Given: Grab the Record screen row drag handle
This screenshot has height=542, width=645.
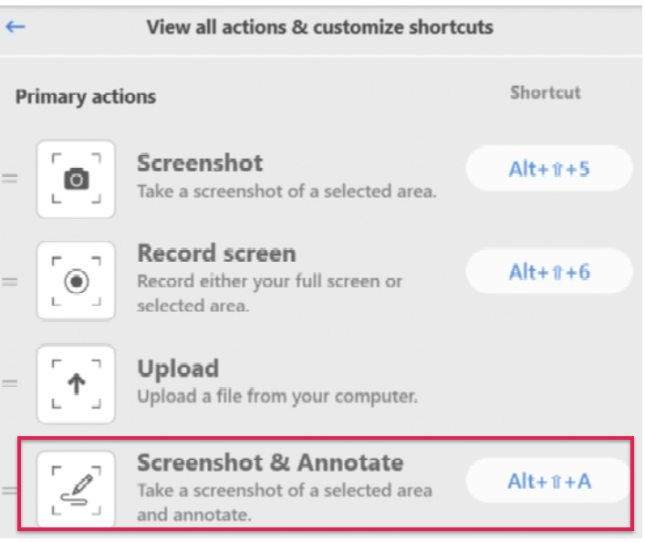Looking at the screenshot, I should click(10, 282).
